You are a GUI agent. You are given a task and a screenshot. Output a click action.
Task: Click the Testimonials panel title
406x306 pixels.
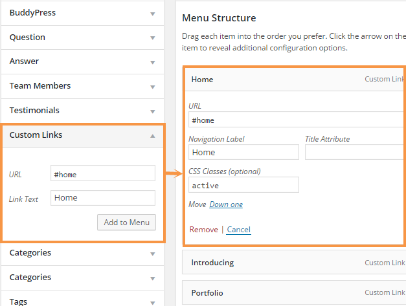(34, 110)
